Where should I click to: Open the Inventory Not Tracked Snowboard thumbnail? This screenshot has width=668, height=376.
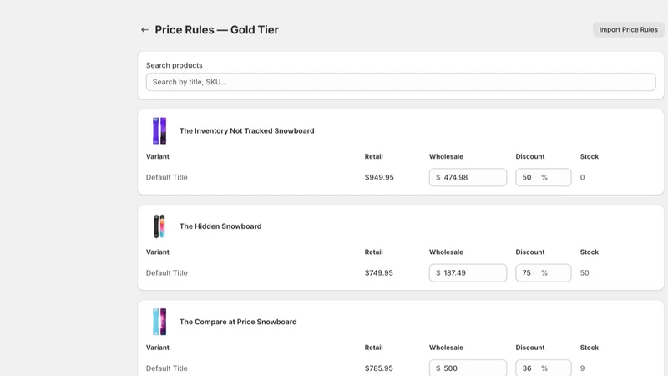tap(159, 130)
